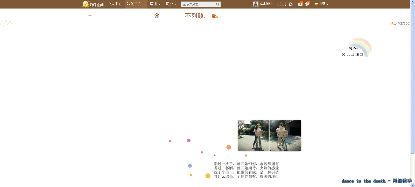Open the settings gear icon
The image size is (415, 187).
[291, 4]
